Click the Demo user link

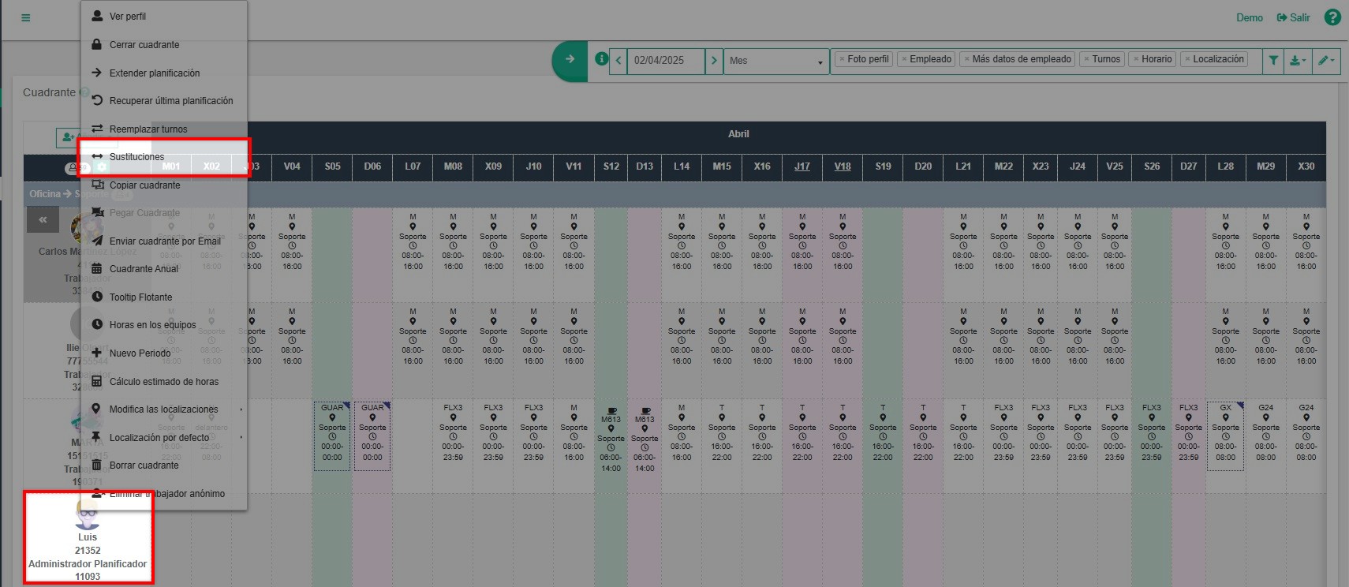1249,17
